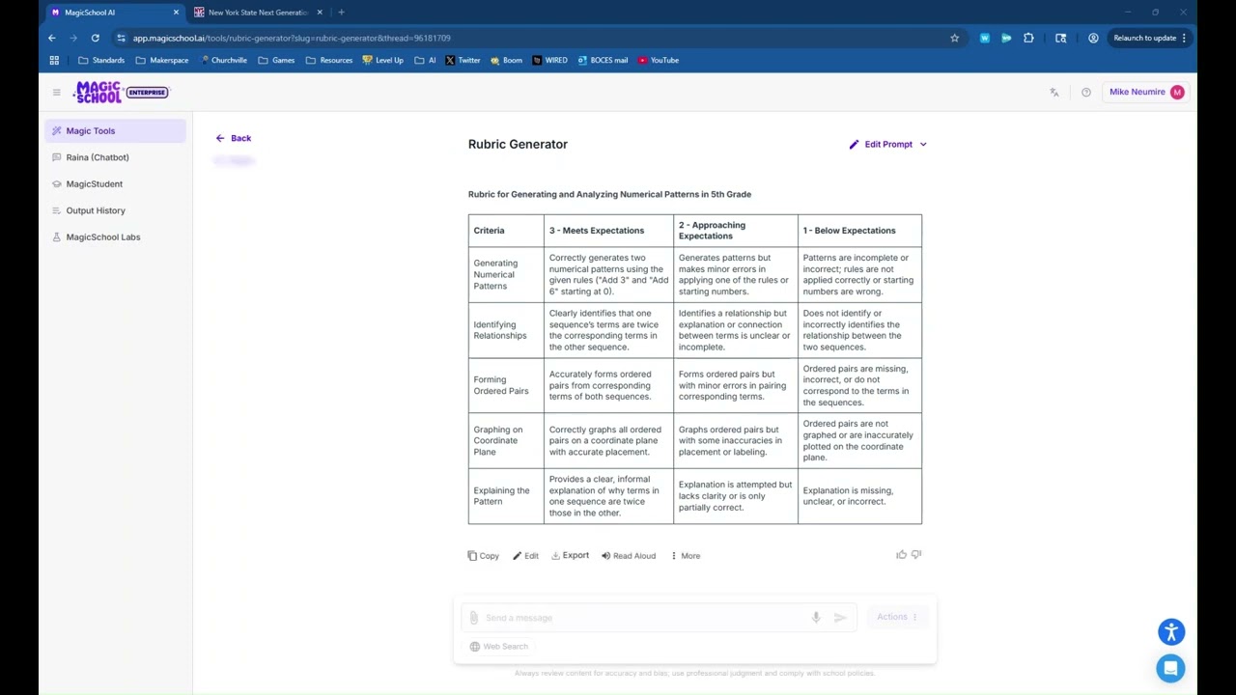The height and width of the screenshot is (695, 1236).
Task: Open browser profile icon
Action: 1093,38
